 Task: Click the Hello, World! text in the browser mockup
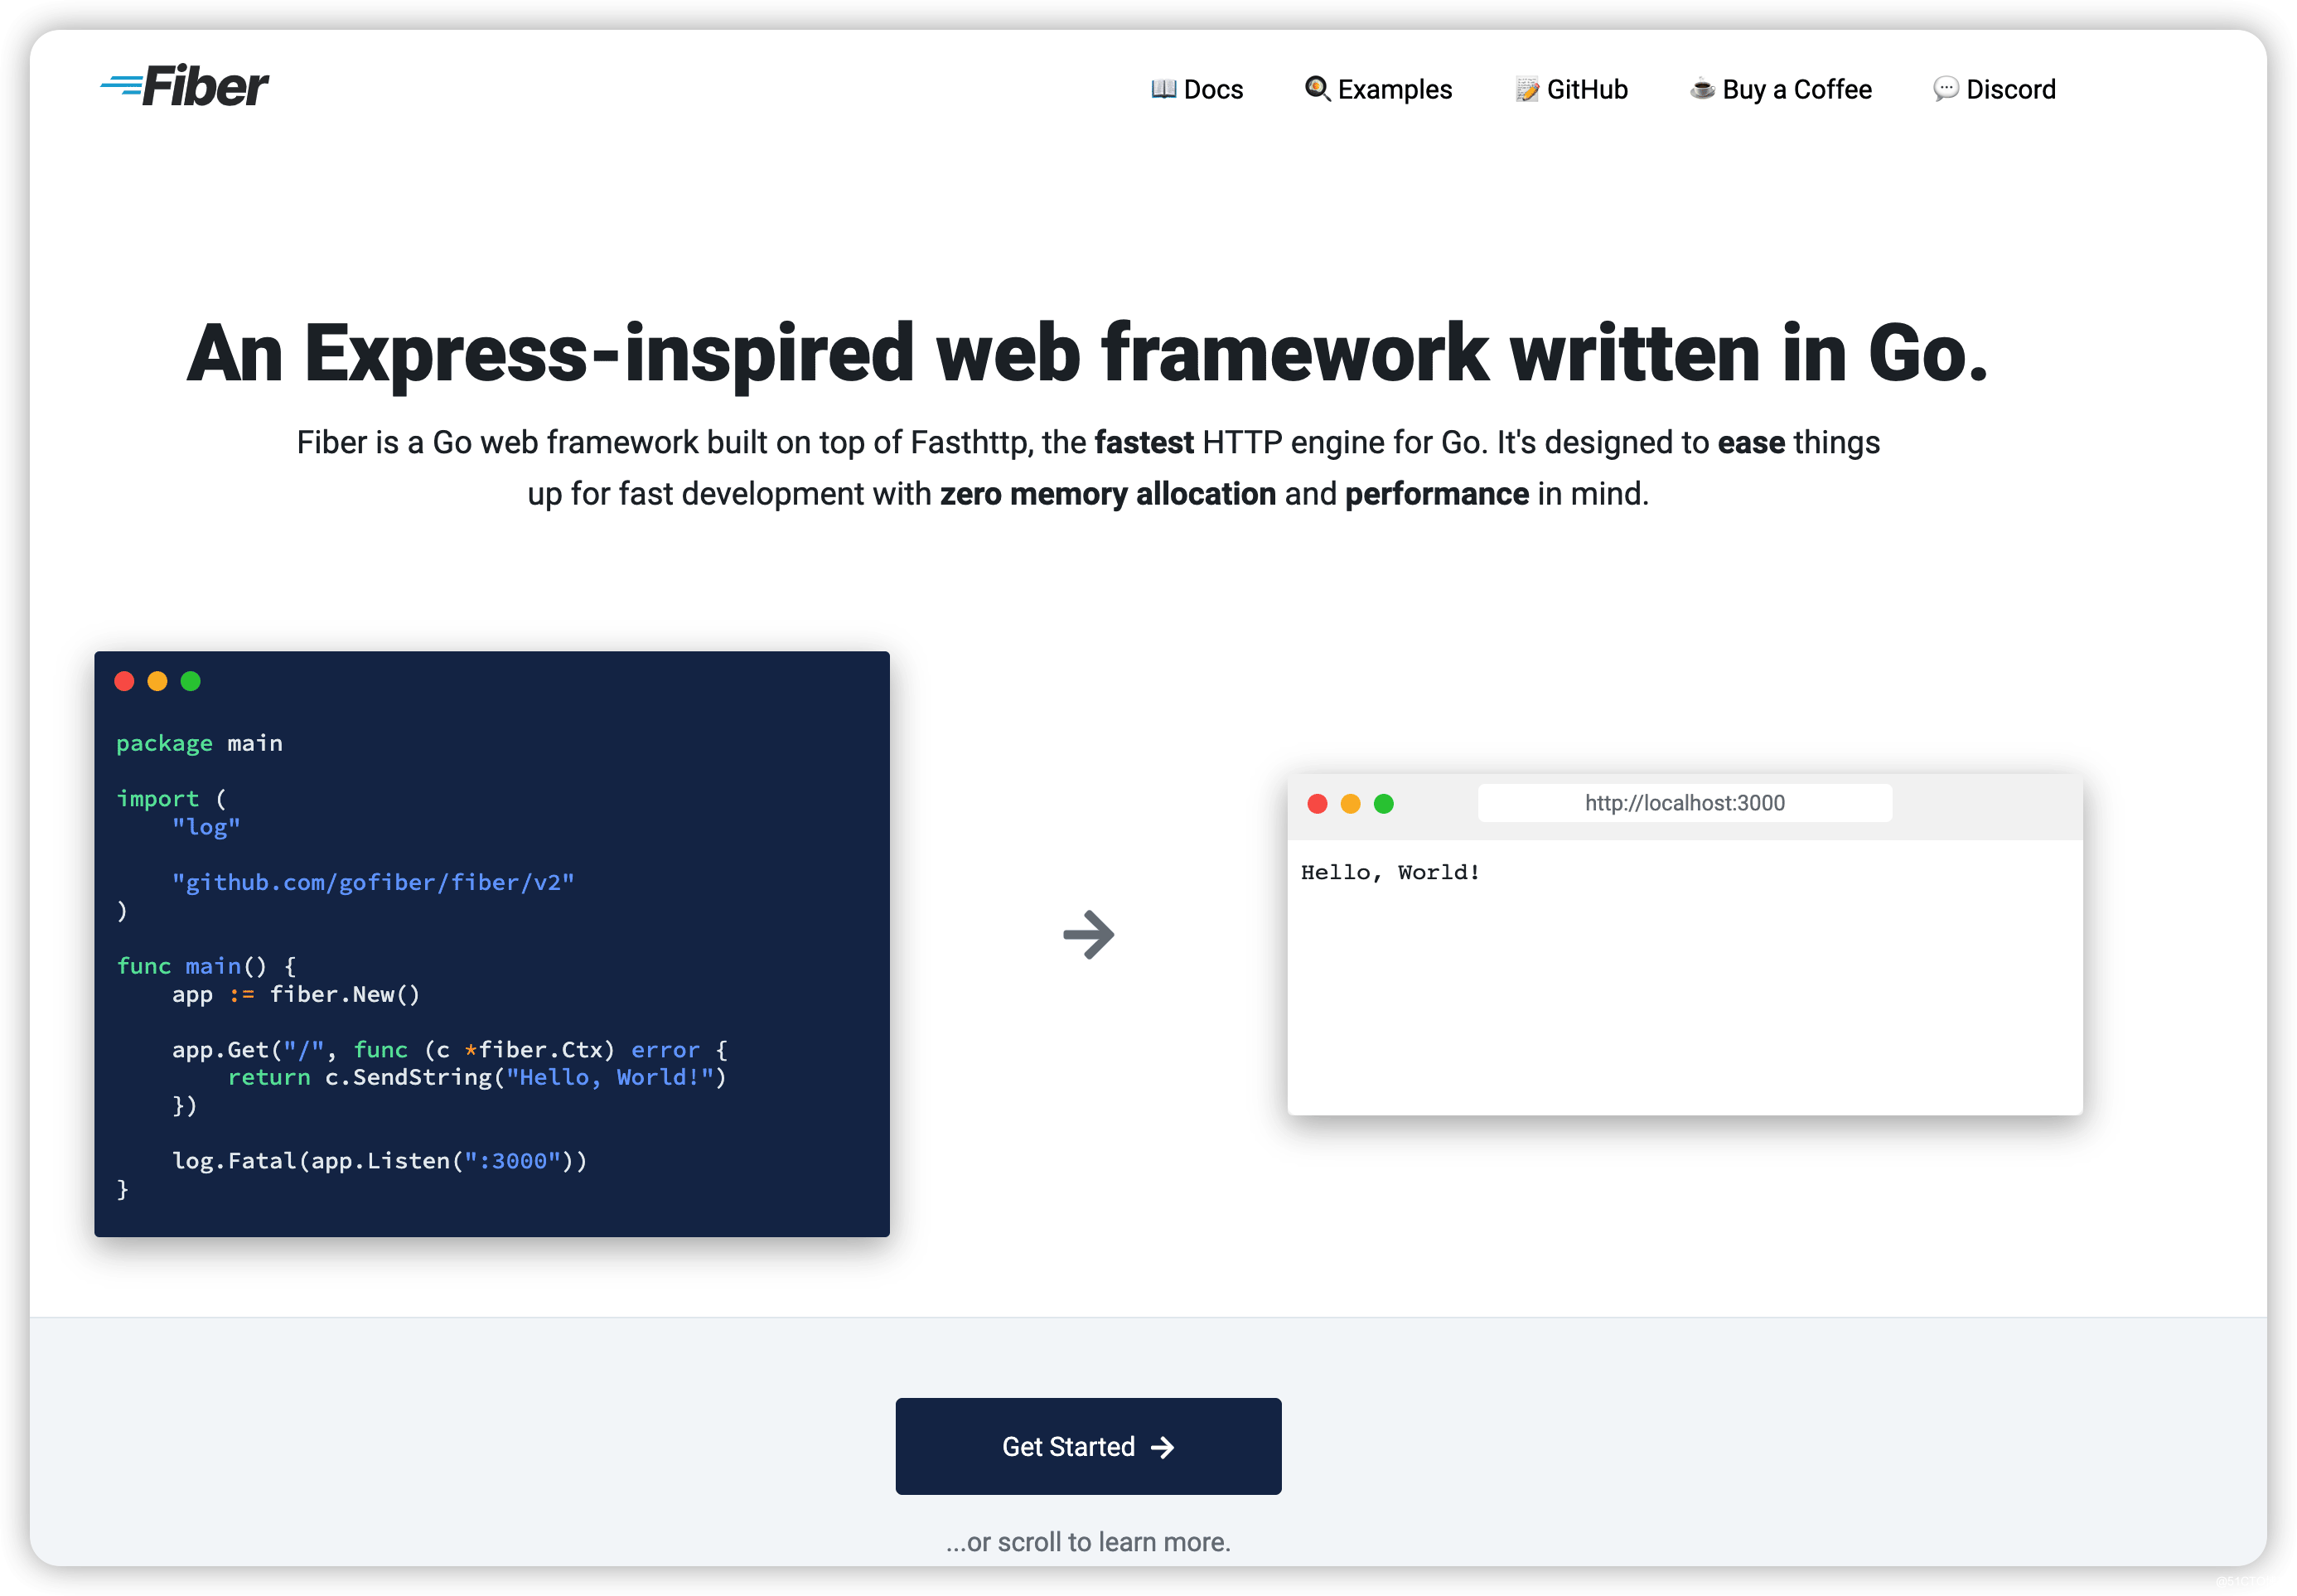pos(1391,871)
